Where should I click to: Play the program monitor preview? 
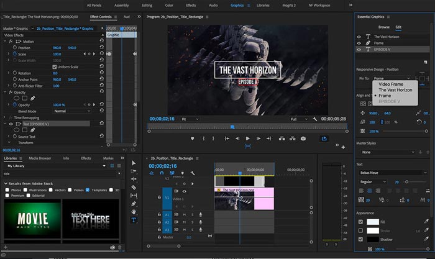(x=248, y=139)
